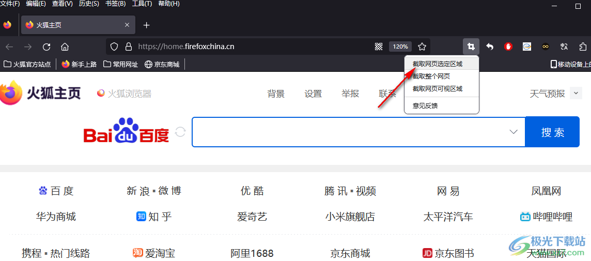Click the back navigation arrow

(9, 47)
